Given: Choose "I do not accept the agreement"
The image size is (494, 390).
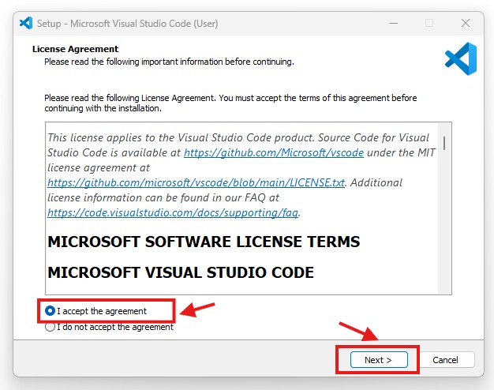Looking at the screenshot, I should tap(51, 327).
